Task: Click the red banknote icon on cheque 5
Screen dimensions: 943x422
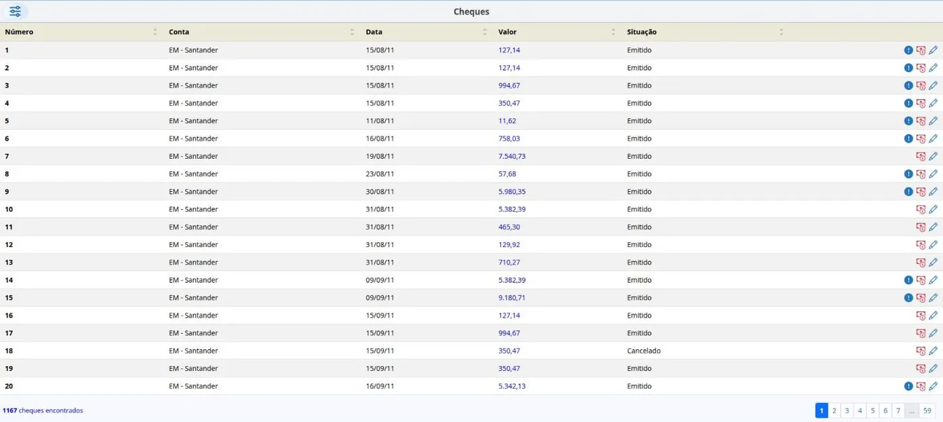Action: click(921, 121)
